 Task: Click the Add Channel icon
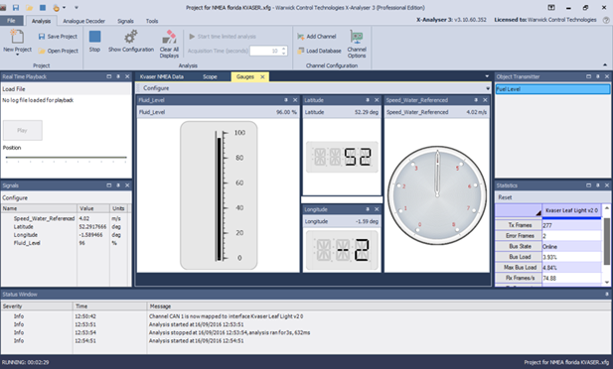(301, 37)
